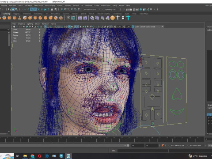Viewport: 212px width, 159px height.
Task: Click the Opera browser taskbar icon
Action: tap(39, 156)
